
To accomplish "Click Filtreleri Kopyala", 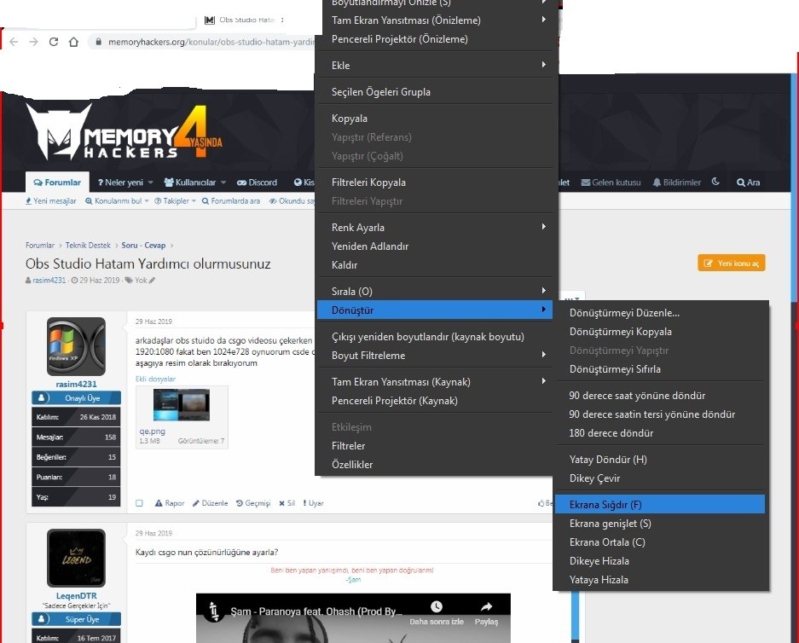I will [x=436, y=182].
